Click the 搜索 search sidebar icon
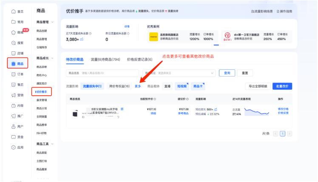Image resolution: width=318 pixels, height=182 pixels. [14, 43]
